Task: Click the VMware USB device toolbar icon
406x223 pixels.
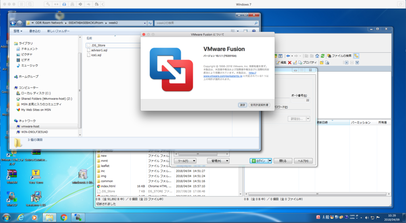Action: [x=88, y=4]
